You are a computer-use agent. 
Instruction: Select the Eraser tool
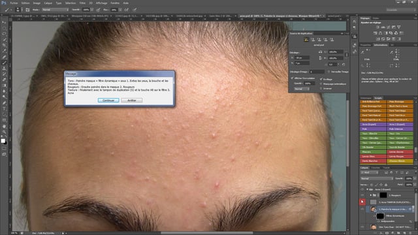pyautogui.click(x=4, y=80)
